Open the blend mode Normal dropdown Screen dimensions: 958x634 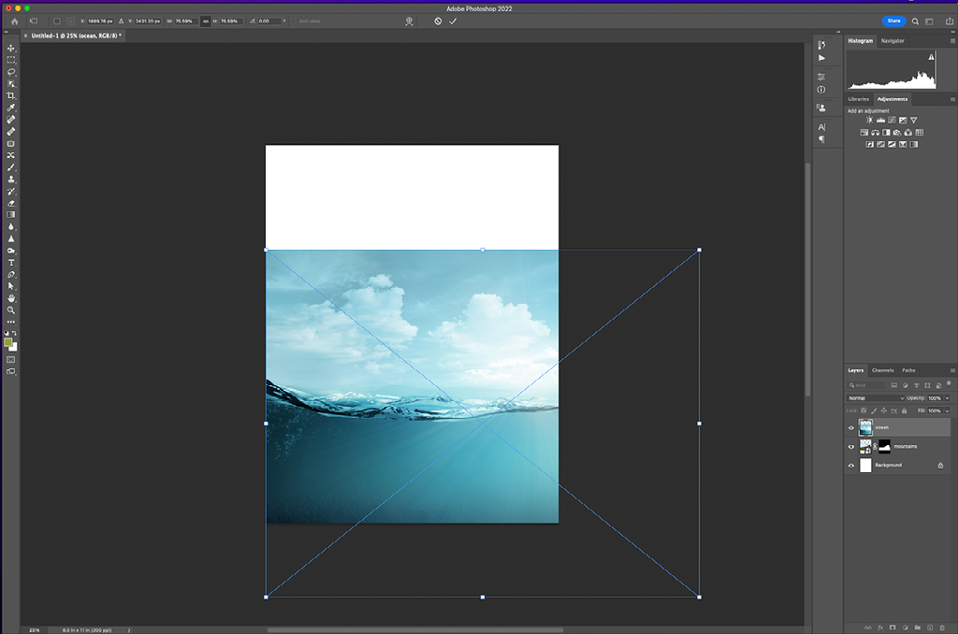[876, 398]
